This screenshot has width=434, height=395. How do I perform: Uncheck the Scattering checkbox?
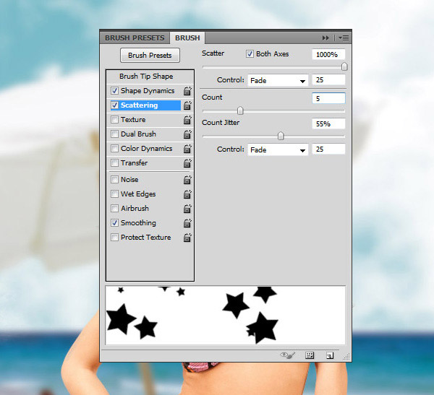(114, 105)
